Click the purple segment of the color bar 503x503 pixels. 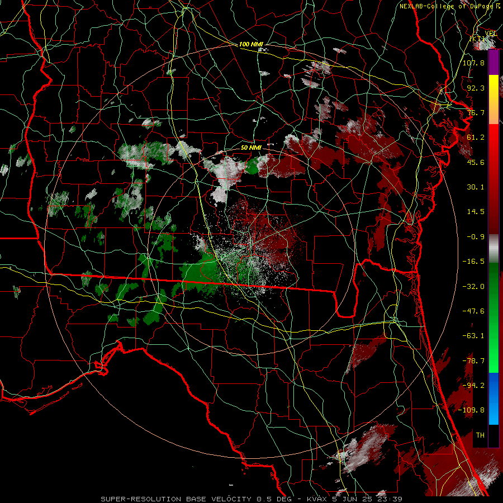click(493, 63)
